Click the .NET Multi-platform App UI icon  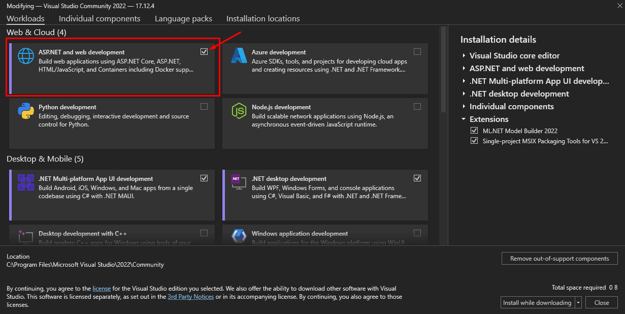(x=25, y=182)
